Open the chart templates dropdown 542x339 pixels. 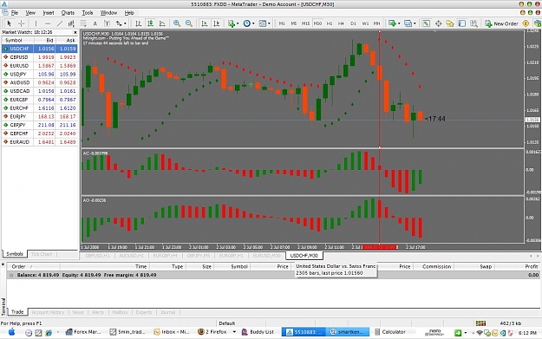[x=264, y=23]
